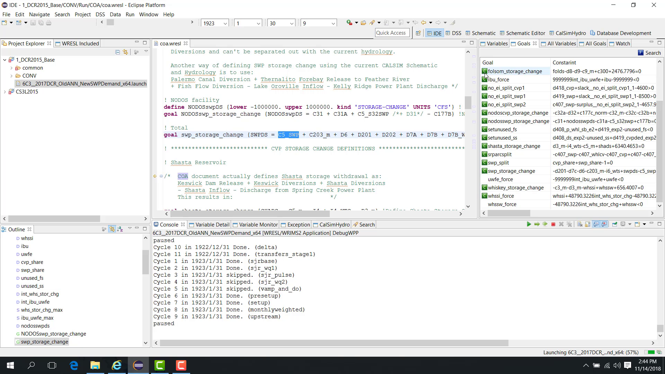Screen dimensions: 665x374
Task: Click the Open folder toolbar icon
Action: click(x=363, y=23)
